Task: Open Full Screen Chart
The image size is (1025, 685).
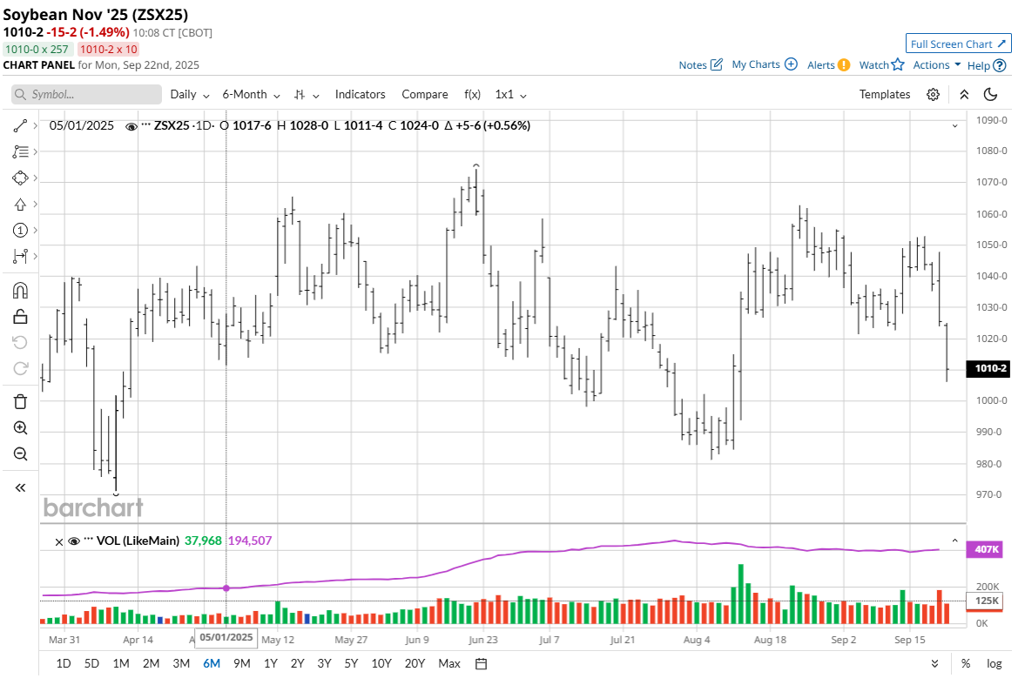Action: point(958,44)
